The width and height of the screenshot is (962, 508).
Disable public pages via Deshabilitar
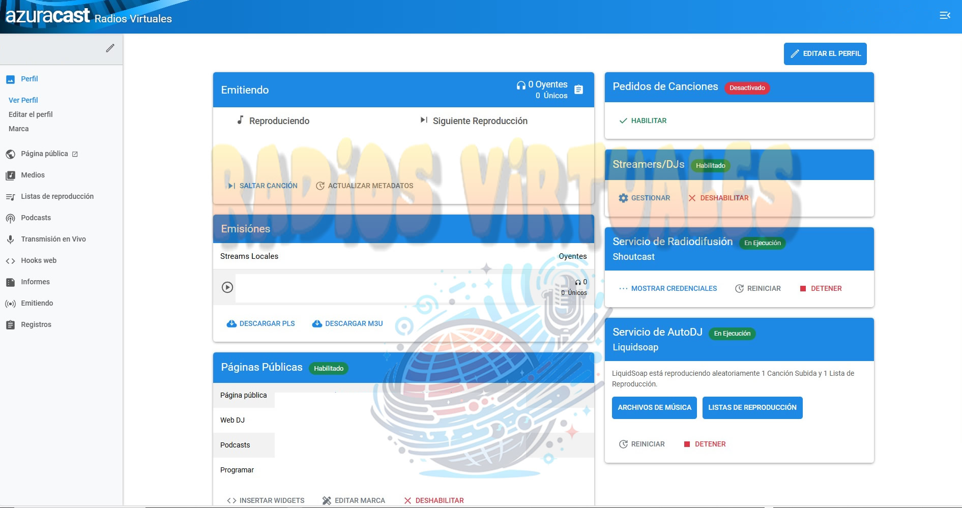434,500
